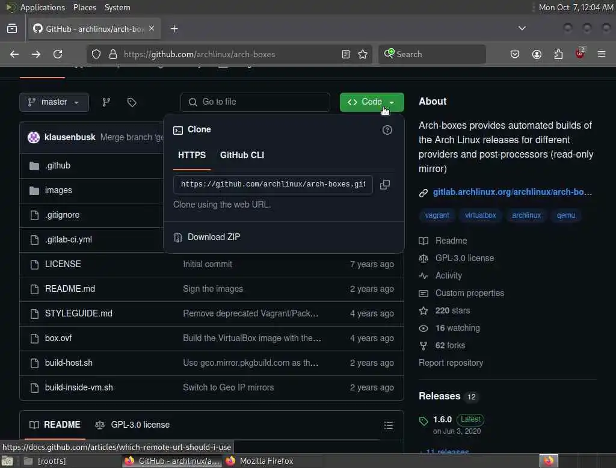616x468 pixels.
Task: Open the Applications menu
Action: click(43, 7)
